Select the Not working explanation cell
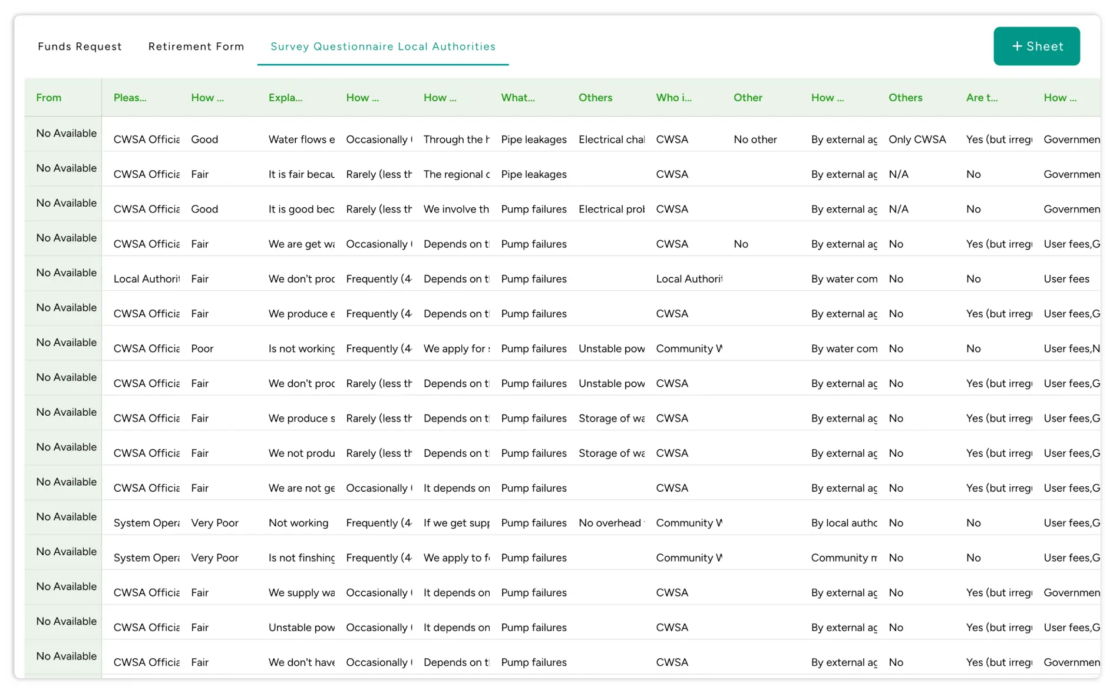 [298, 523]
